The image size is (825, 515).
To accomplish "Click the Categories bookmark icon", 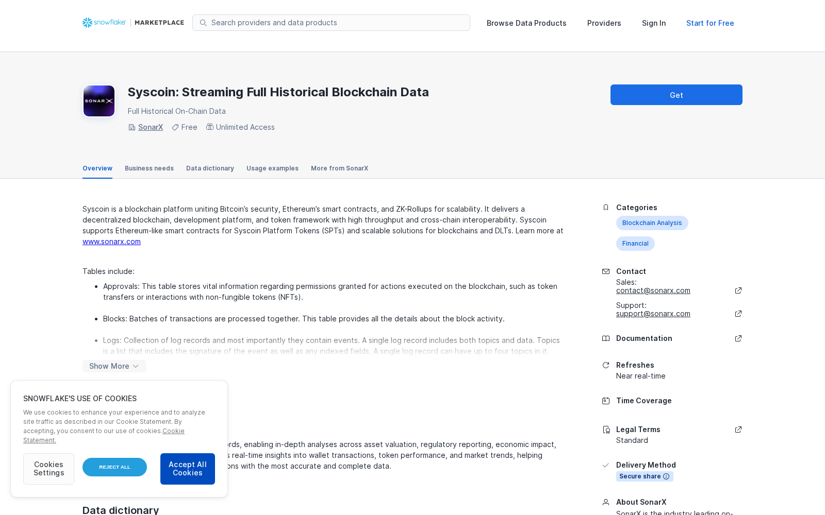I will tap(606, 208).
